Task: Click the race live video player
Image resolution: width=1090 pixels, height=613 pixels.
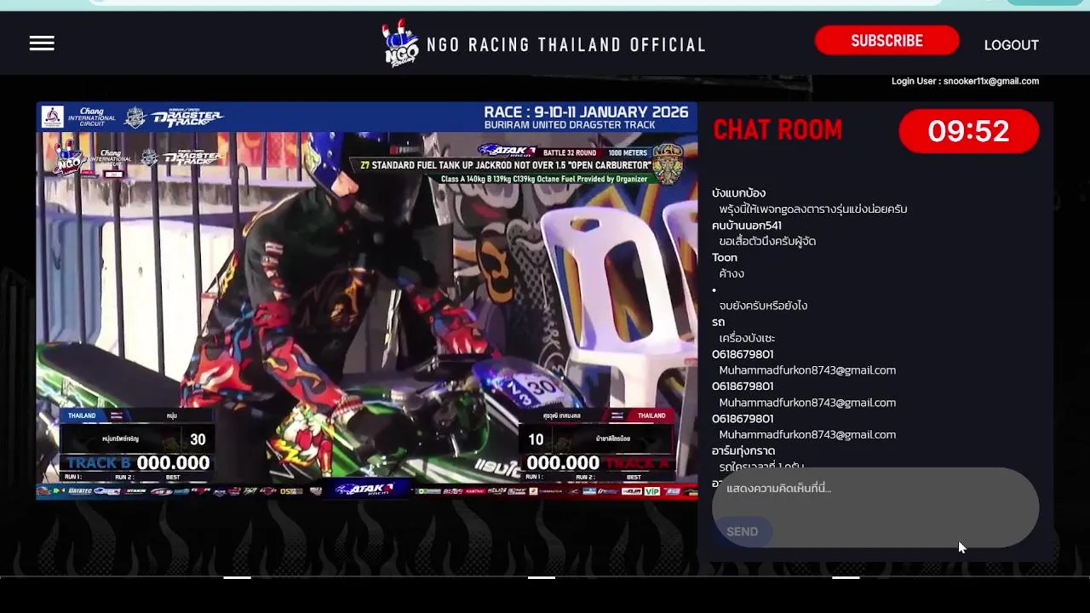Action: 367,301
